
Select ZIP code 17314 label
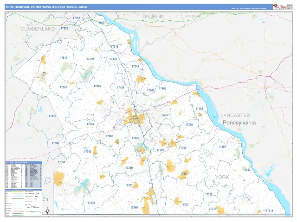pos(269,211)
